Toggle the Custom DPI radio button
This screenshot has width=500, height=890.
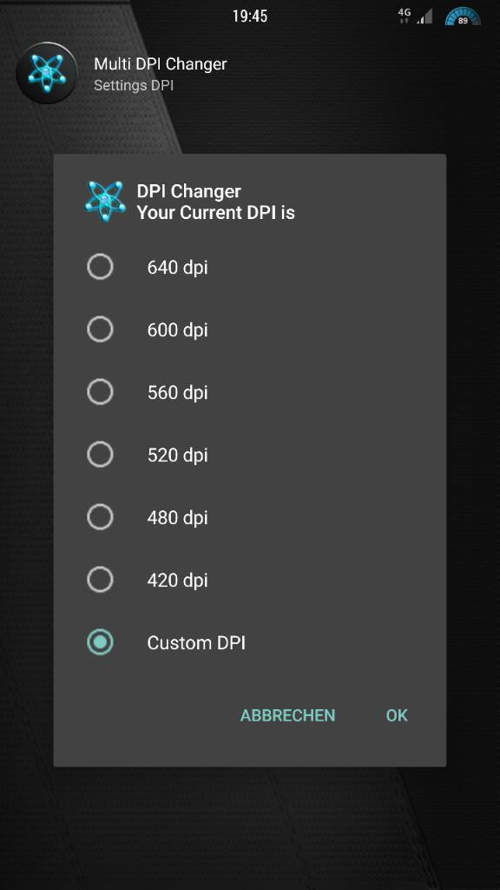tap(101, 642)
